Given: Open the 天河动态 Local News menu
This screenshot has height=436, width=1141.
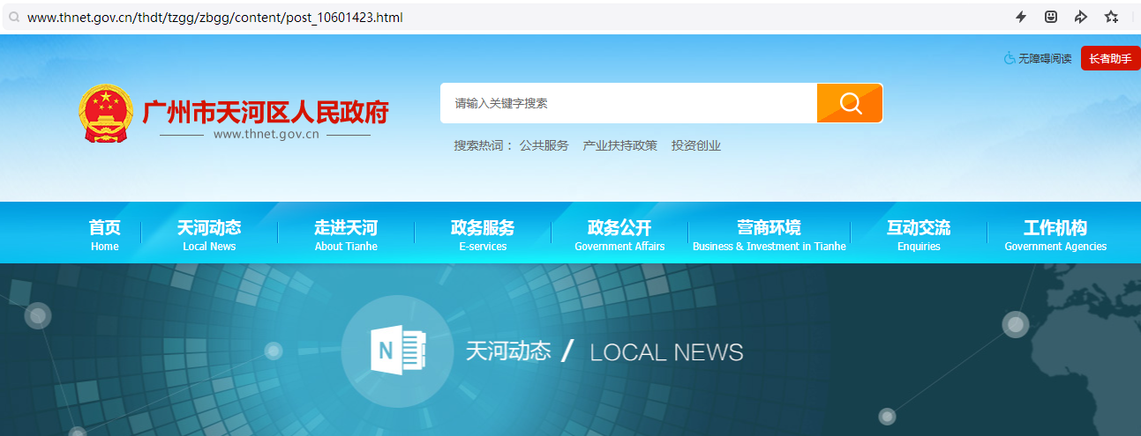Looking at the screenshot, I should (209, 234).
